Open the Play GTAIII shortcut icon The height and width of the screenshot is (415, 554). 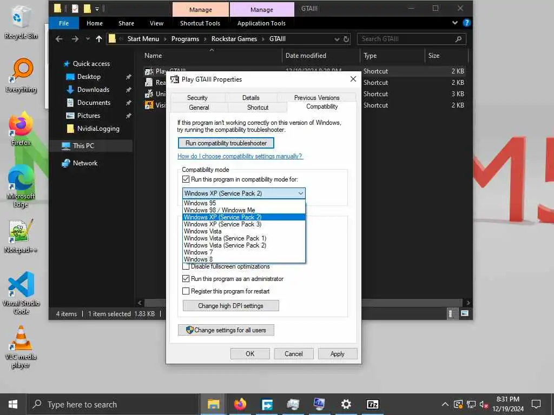[x=149, y=71]
